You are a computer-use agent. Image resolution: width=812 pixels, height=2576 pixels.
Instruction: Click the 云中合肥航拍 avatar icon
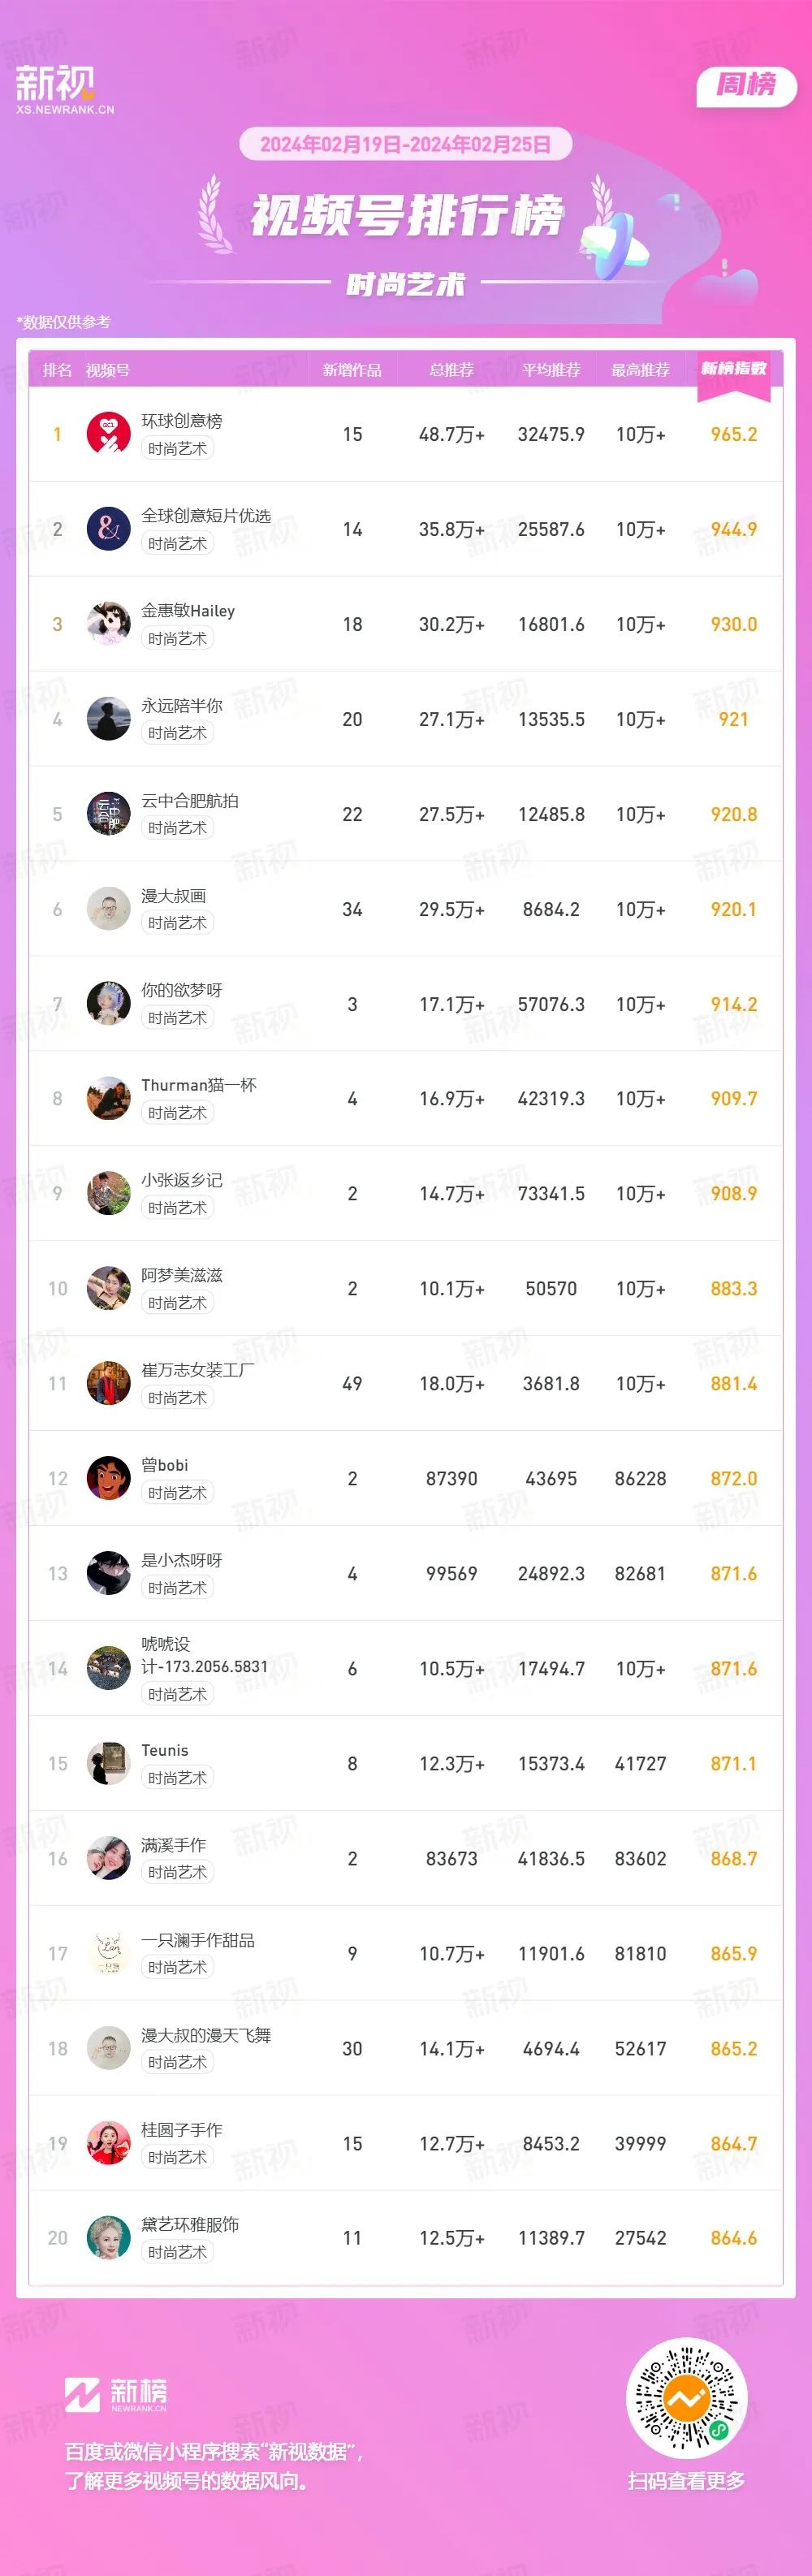click(x=108, y=814)
